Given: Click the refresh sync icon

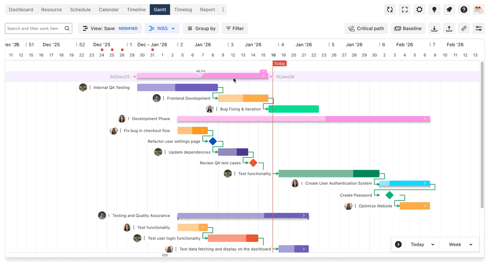Looking at the screenshot, I should [390, 10].
